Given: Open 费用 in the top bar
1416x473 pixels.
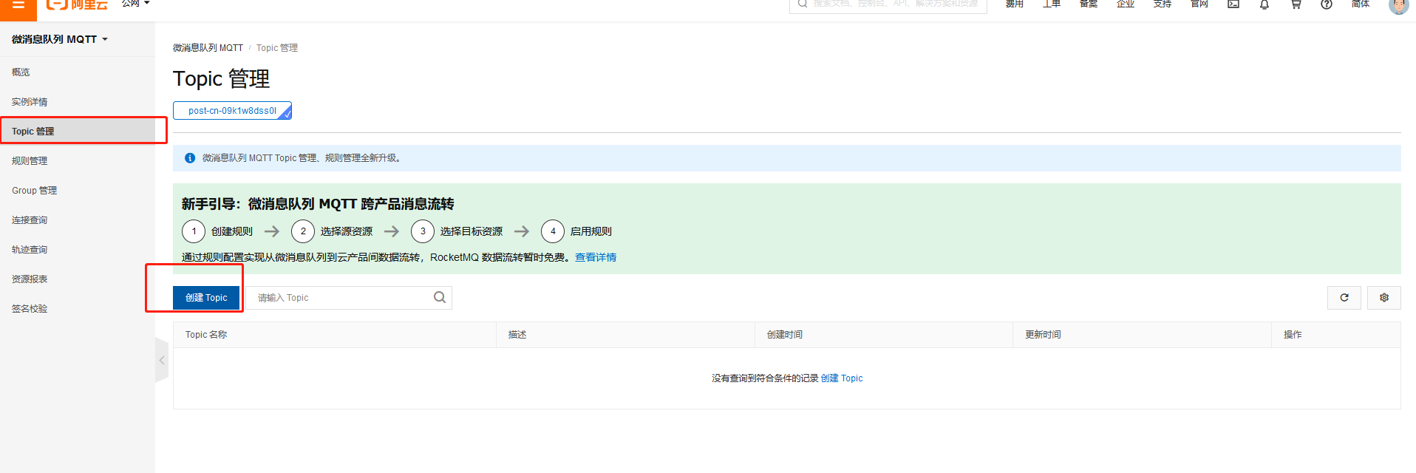Looking at the screenshot, I should pos(1015,4).
